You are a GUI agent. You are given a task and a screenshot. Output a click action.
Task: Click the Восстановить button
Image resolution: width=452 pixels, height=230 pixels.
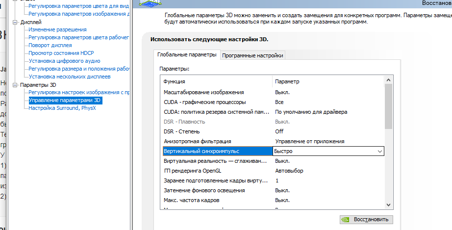(366, 220)
